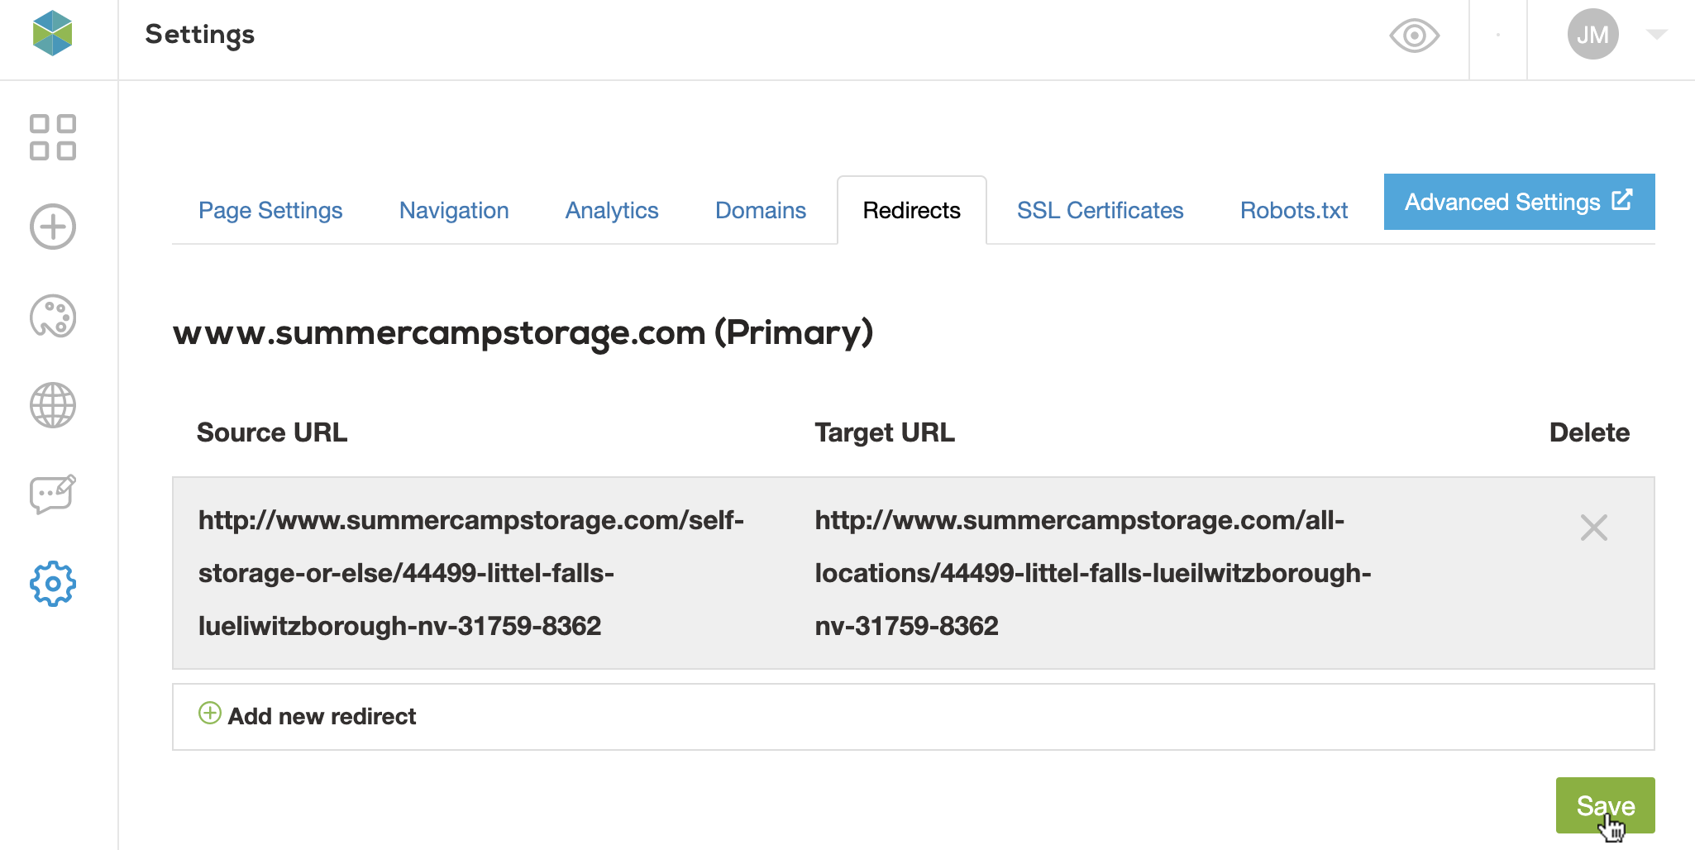Switch to the Page Settings tab
Viewport: 1695px width, 850px height.
pyautogui.click(x=270, y=211)
